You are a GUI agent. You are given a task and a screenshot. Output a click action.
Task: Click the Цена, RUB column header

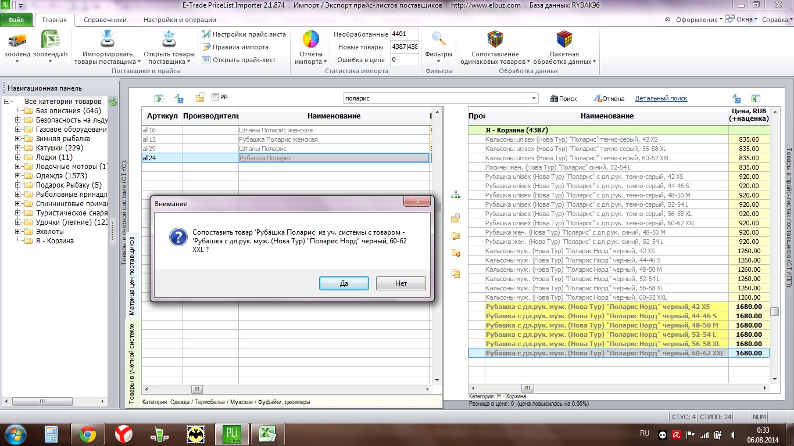click(749, 115)
